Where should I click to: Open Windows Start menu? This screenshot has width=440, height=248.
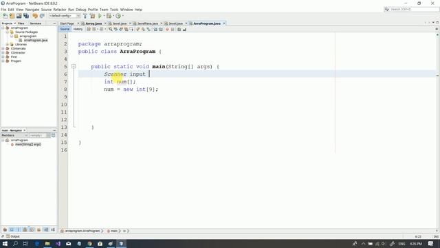coord(5,243)
